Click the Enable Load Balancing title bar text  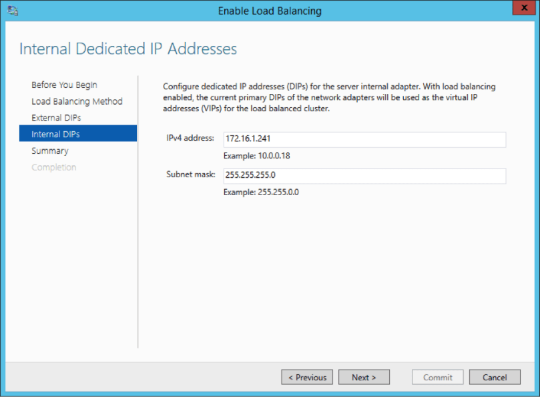(270, 11)
